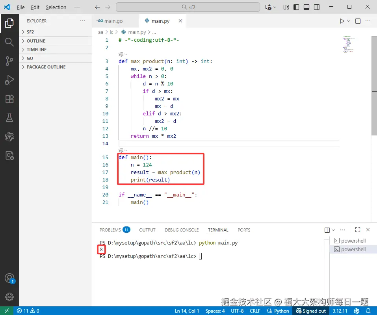The image size is (377, 315).
Task: Toggle bottom Panel visibility
Action: 306,7
